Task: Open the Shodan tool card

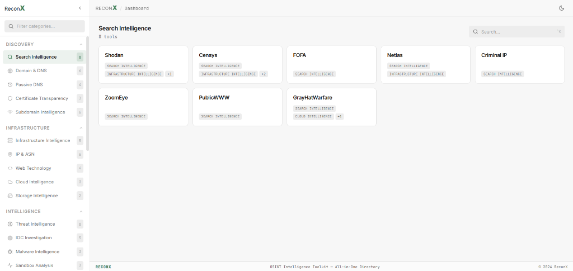Action: click(143, 65)
